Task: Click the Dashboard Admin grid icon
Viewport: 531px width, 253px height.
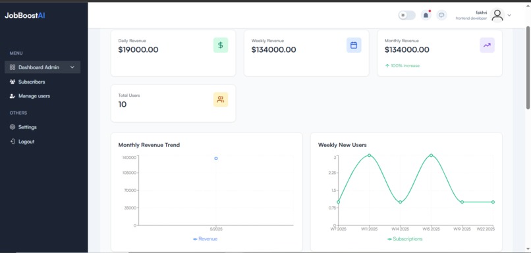Action: point(13,67)
